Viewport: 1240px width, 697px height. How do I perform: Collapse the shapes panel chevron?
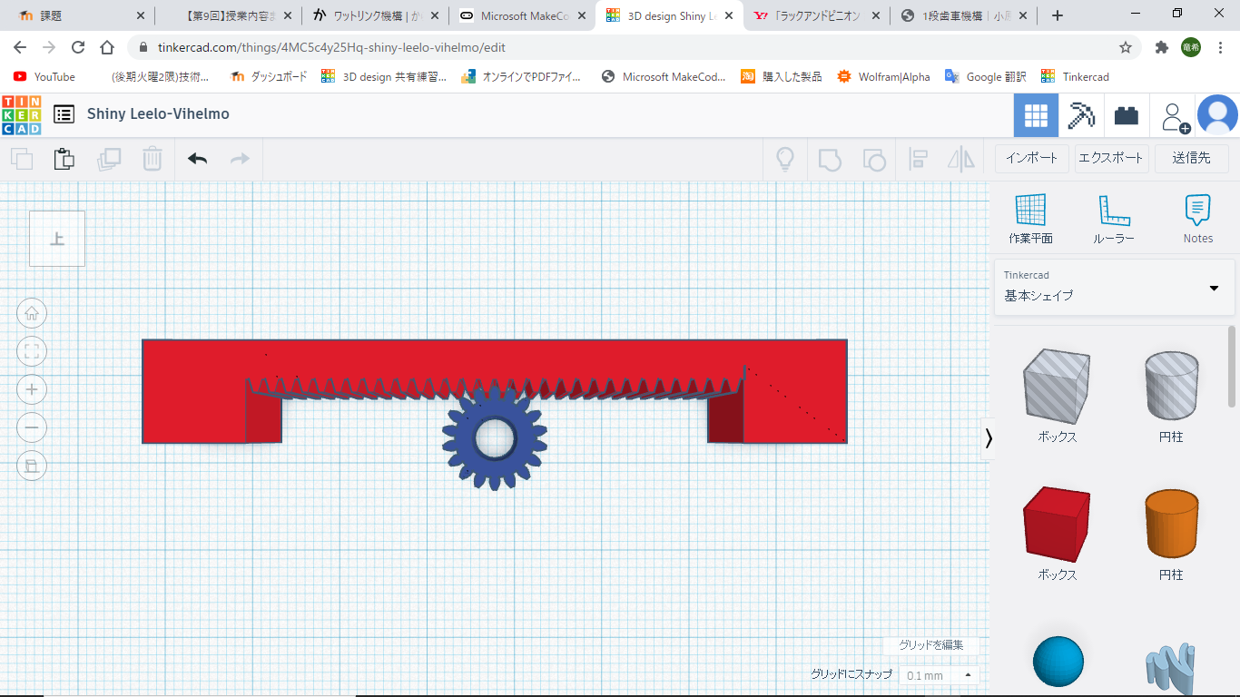[x=989, y=438]
